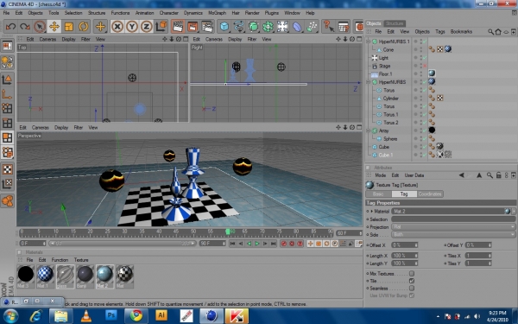Click Render in Picture Viewer icon

(193, 27)
